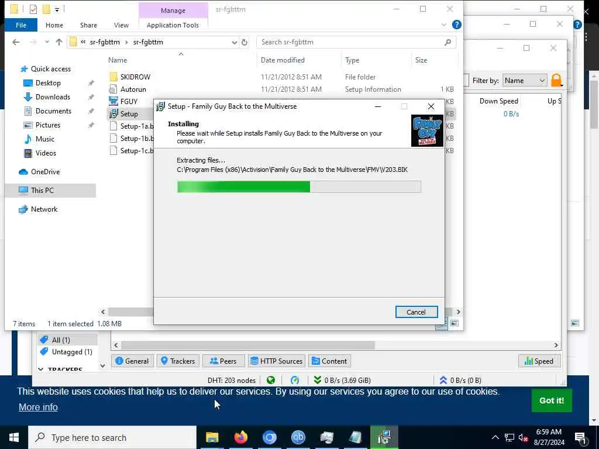The image size is (599, 449).
Task: Expand address bar history dropdown
Action: (x=234, y=42)
